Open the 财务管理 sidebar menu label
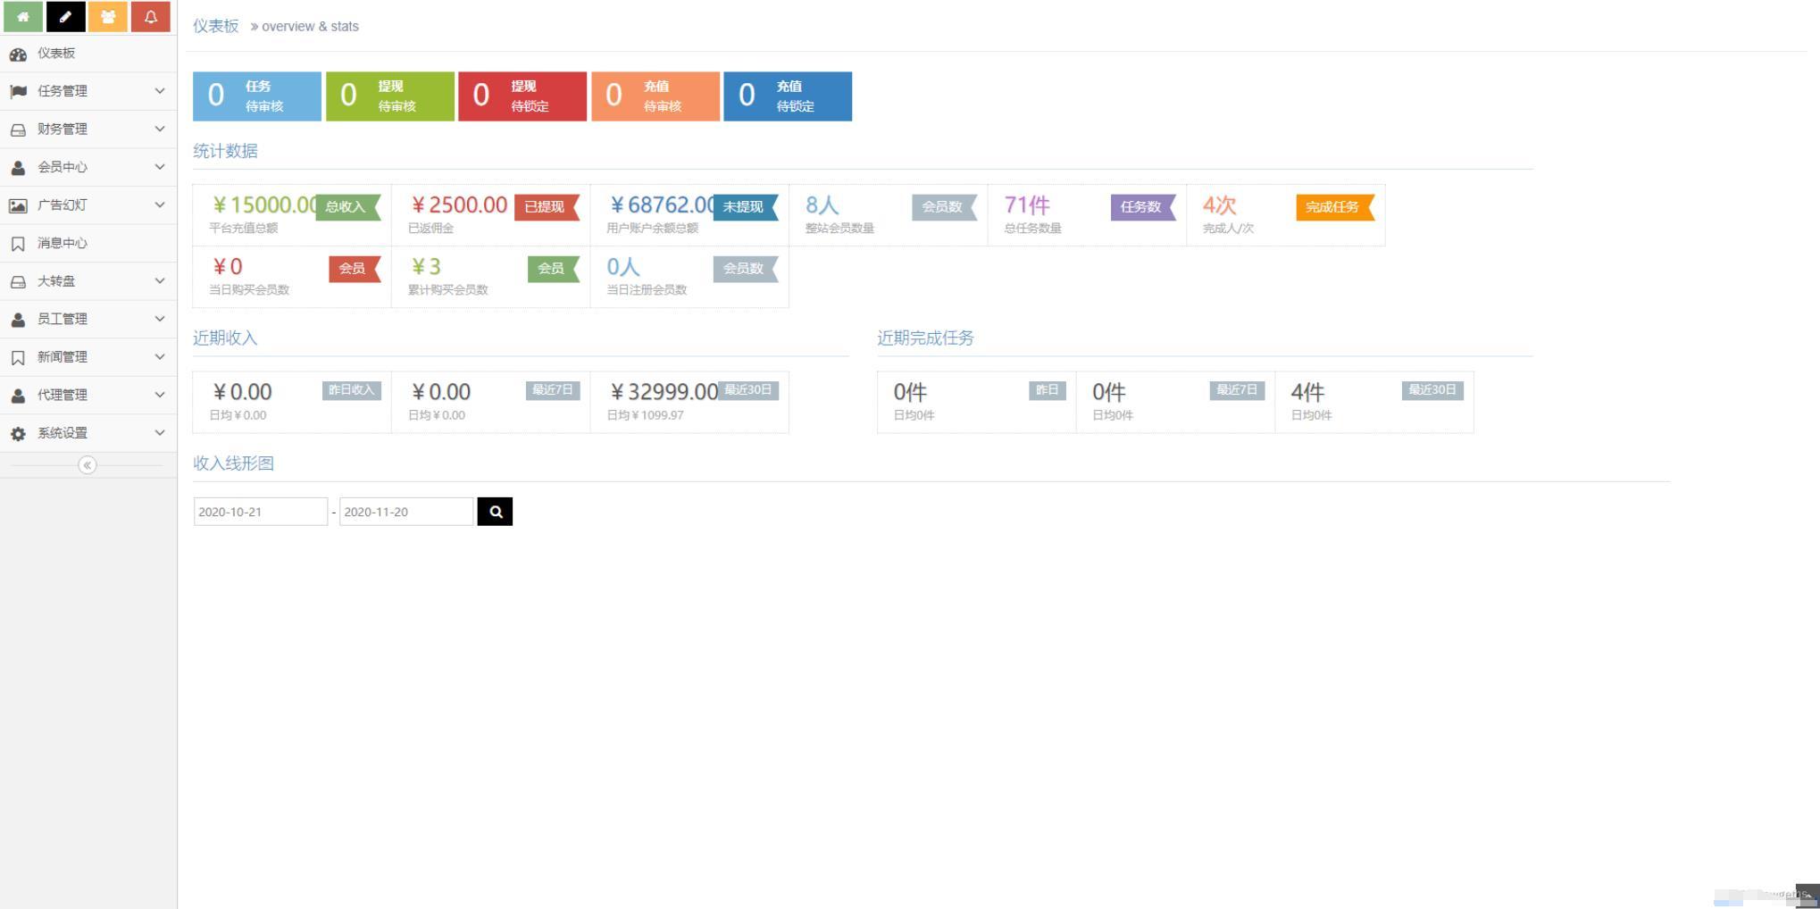1820x909 pixels. (63, 129)
